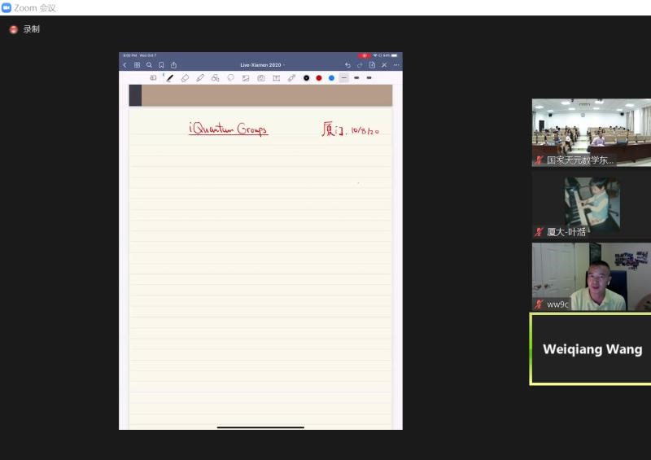Select the shapes tool

click(215, 78)
